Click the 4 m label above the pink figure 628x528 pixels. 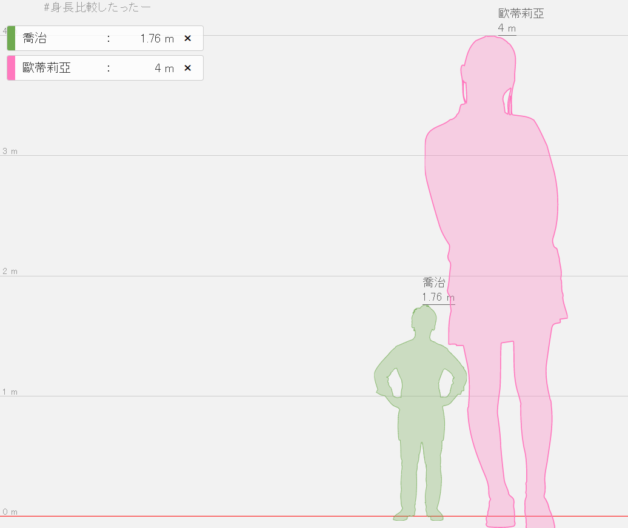(x=507, y=28)
